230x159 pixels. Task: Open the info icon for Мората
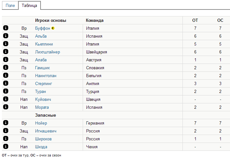click(5, 107)
